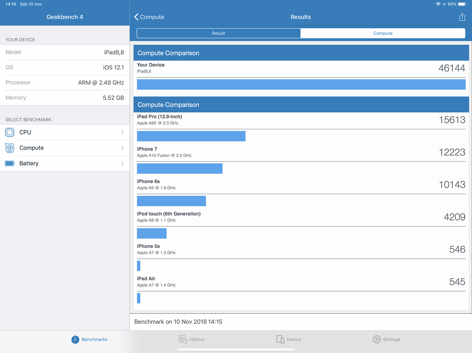Tap the Your Device score 46144
472x353 pixels.
click(452, 68)
